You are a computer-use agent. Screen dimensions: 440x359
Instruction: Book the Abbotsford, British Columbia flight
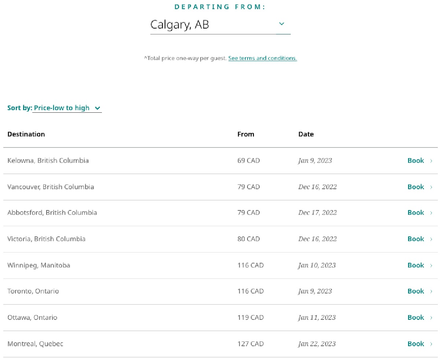[x=420, y=213]
